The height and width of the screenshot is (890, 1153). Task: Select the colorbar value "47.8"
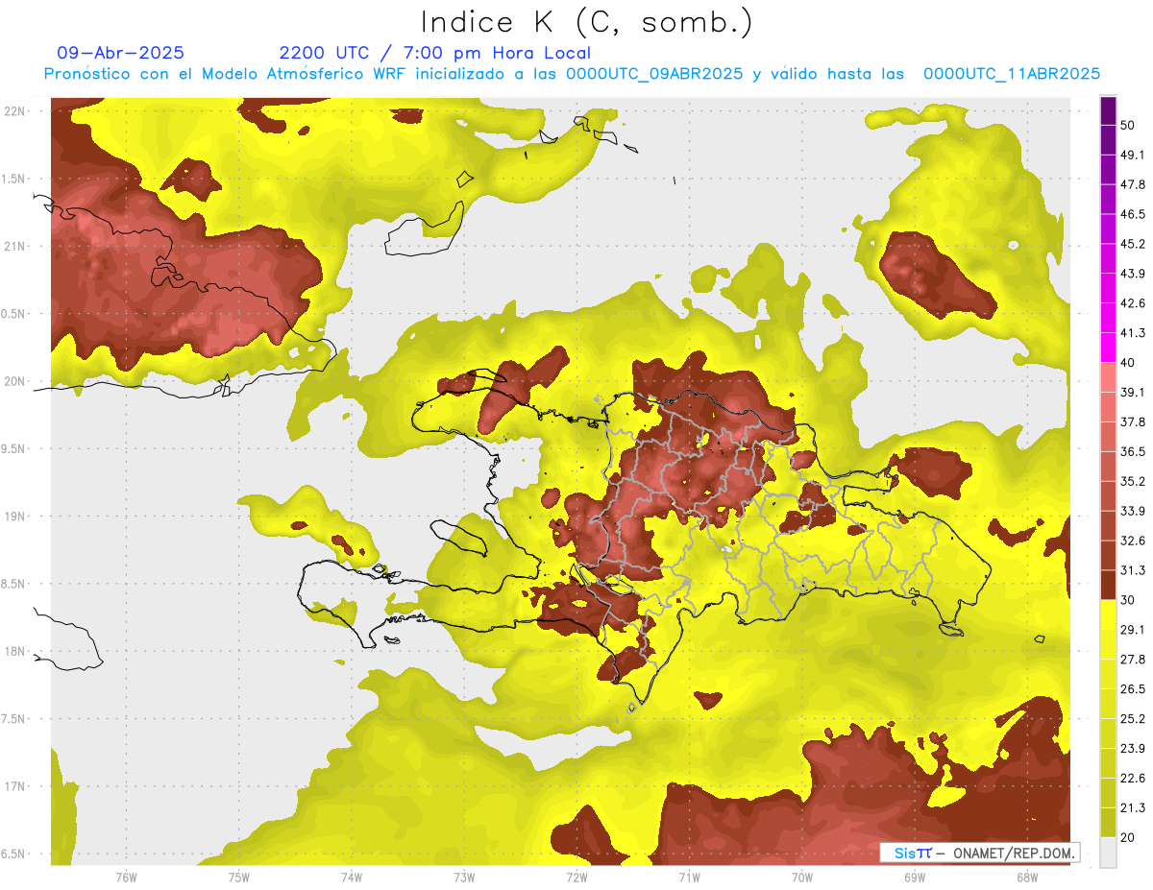coord(1133,184)
